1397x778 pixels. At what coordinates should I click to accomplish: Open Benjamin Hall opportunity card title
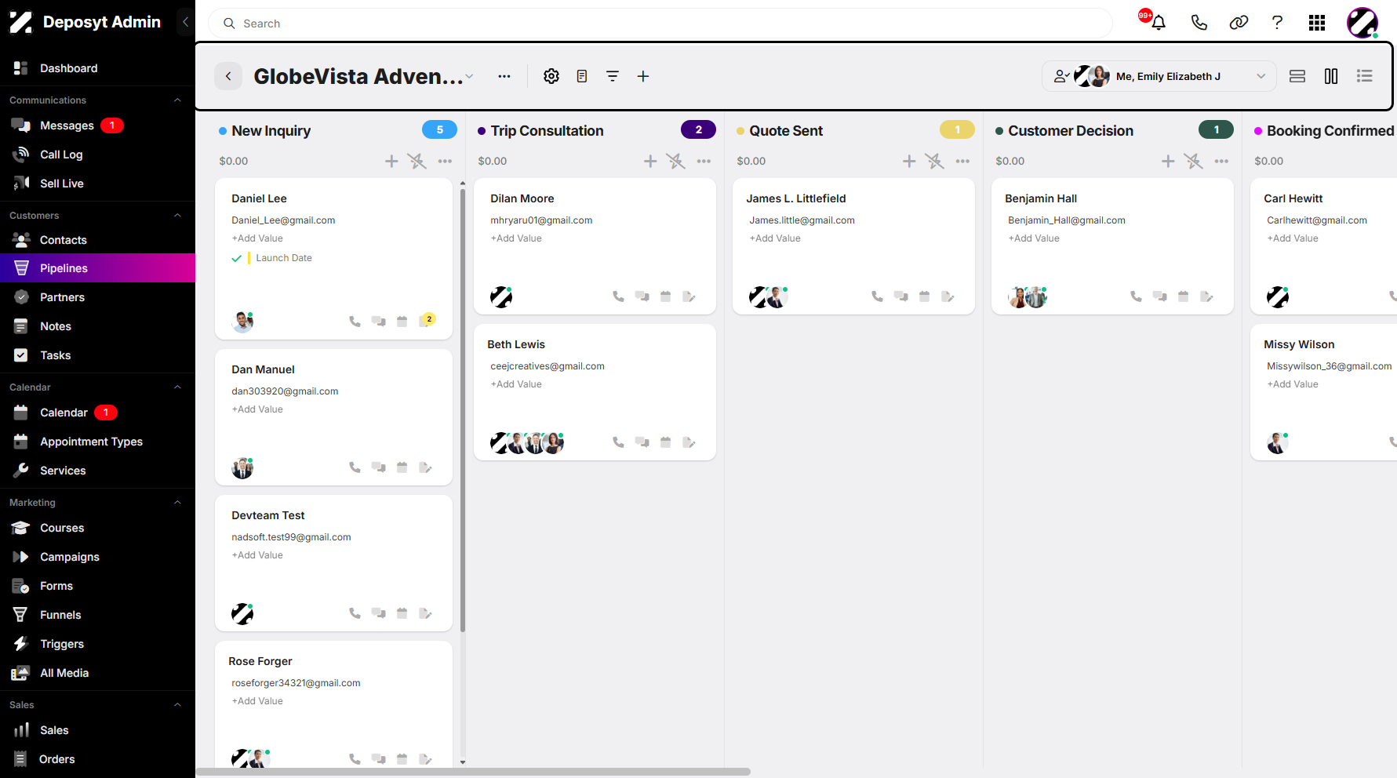coord(1041,198)
